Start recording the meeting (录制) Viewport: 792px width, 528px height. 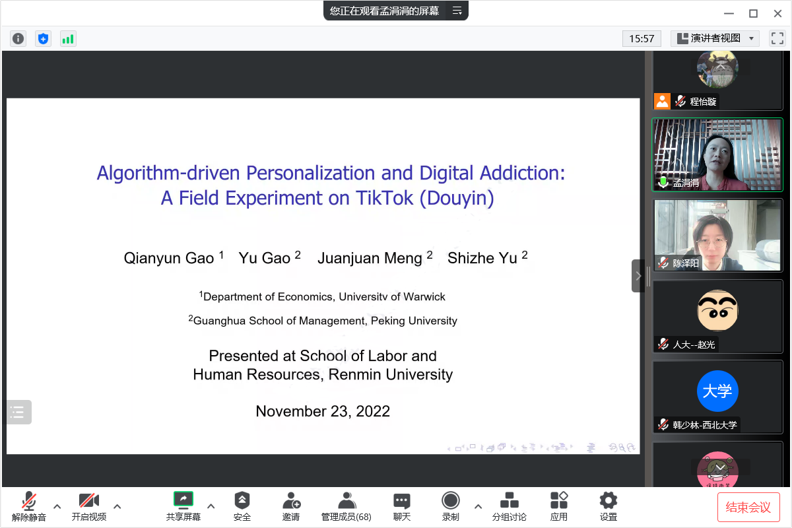[451, 506]
